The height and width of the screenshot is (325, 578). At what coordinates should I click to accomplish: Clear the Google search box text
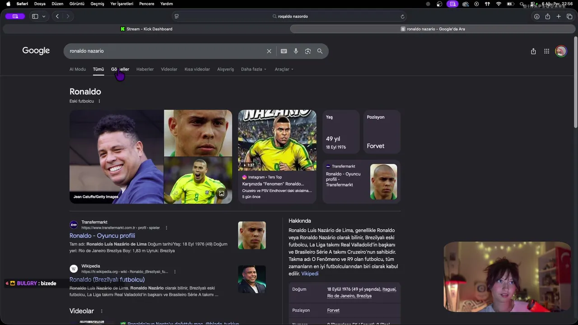click(x=269, y=51)
